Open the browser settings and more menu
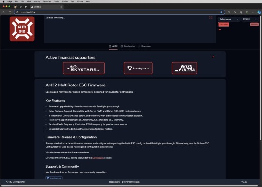Viewport: 262px width, 187px height. click(253, 12)
